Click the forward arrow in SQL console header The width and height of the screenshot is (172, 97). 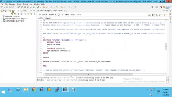164,15
